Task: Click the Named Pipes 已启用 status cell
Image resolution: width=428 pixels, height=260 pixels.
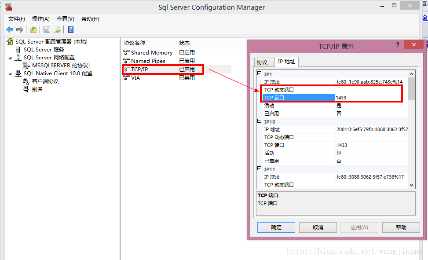Action: pos(187,61)
